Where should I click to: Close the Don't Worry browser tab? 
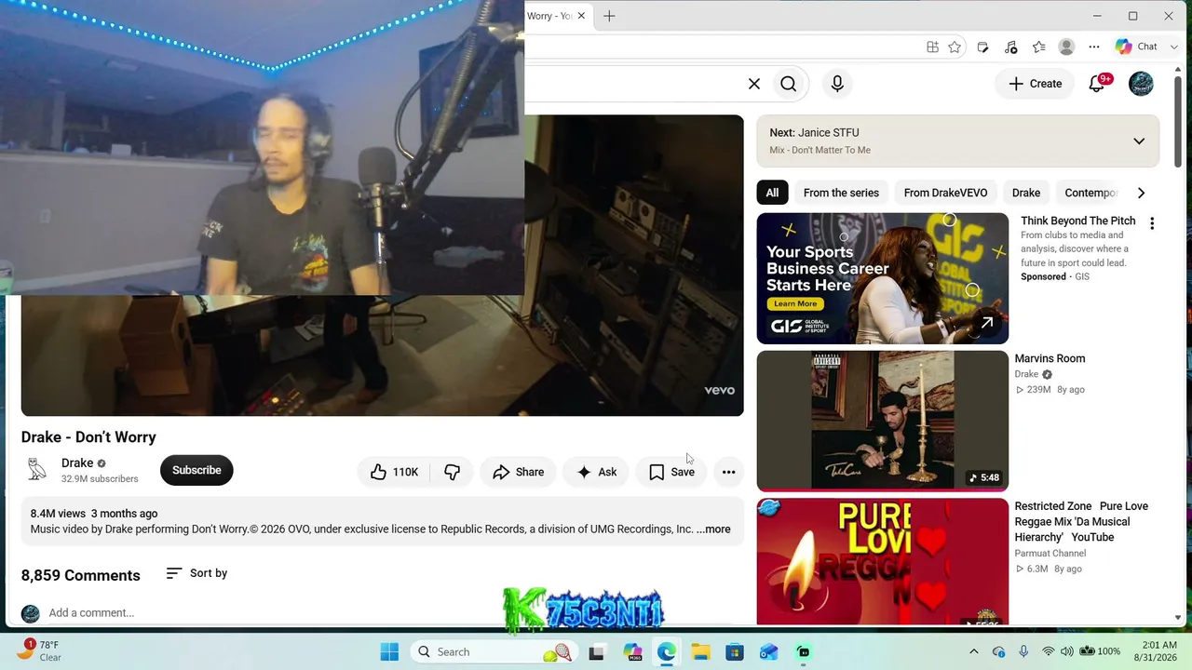click(581, 16)
